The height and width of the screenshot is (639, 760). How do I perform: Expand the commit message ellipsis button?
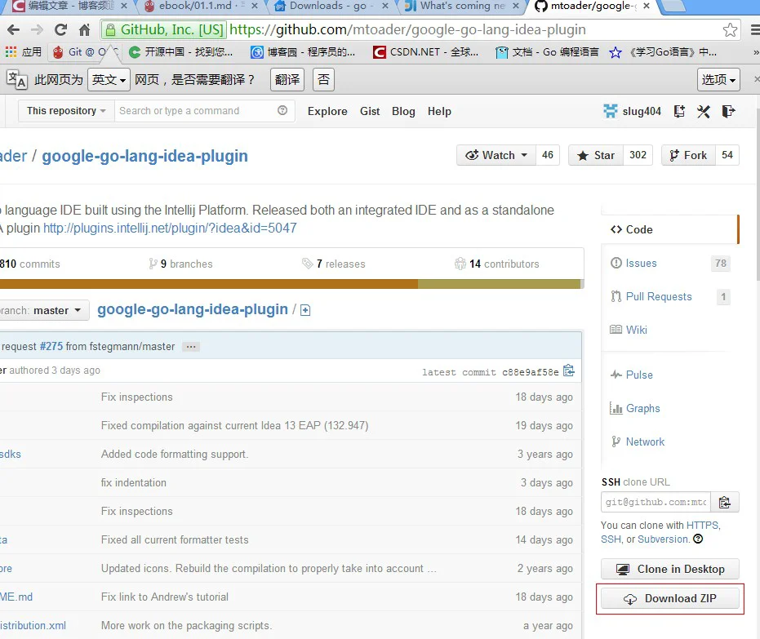[191, 346]
